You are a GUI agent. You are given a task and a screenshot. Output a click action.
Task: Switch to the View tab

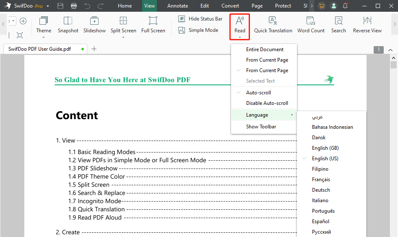click(149, 6)
